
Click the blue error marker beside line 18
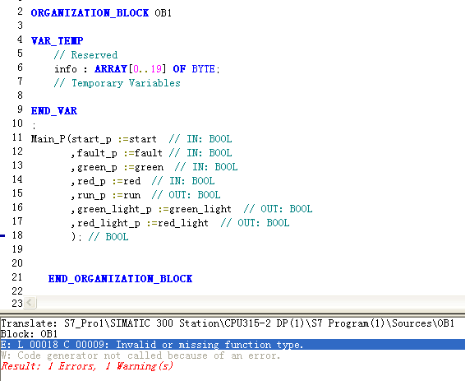pos(2,236)
